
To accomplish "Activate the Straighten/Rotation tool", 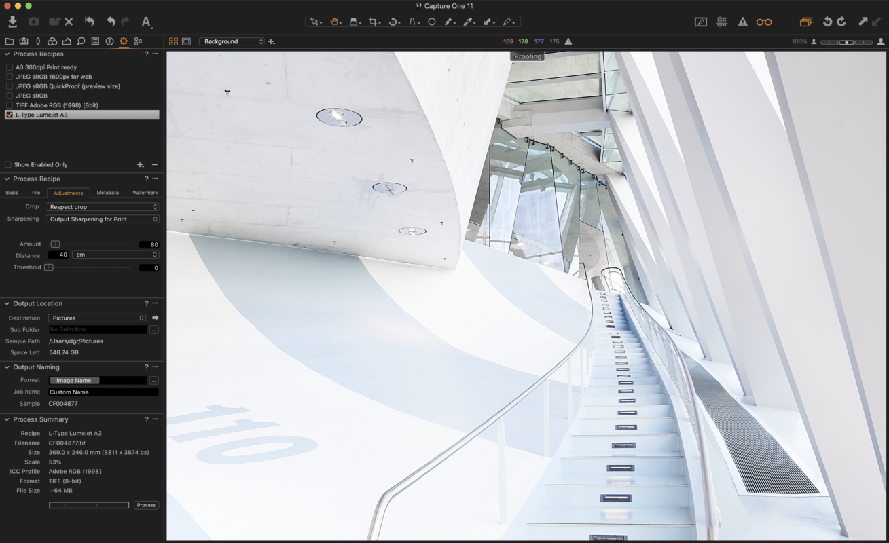I will 393,21.
